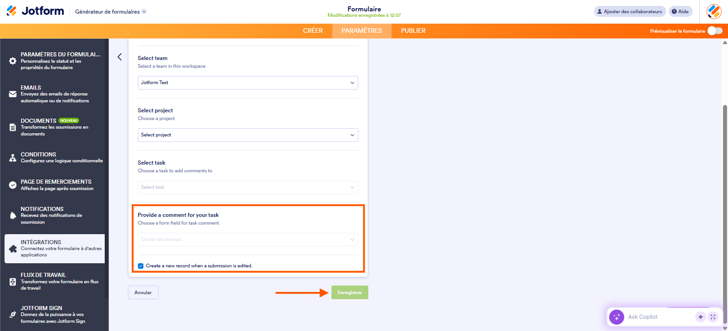Click the Emails envelope icon
The height and width of the screenshot is (331, 728).
[13, 94]
